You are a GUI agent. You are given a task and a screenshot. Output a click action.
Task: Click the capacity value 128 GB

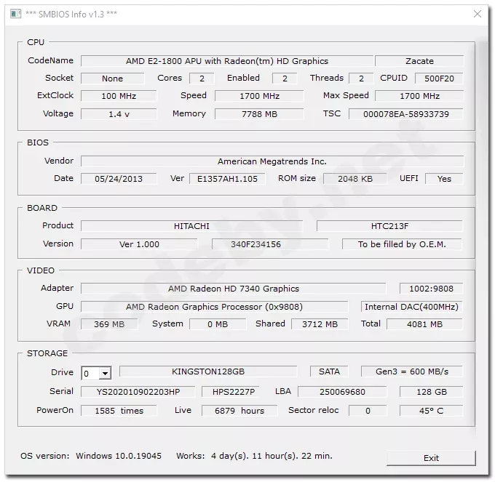(x=431, y=392)
